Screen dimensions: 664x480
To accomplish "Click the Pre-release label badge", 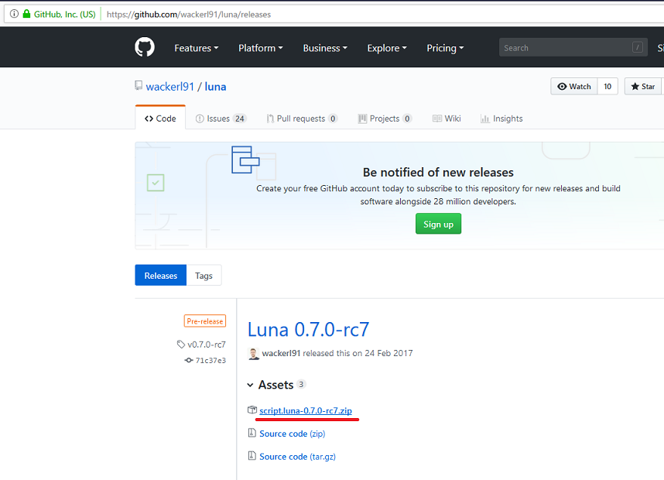I will [x=205, y=321].
